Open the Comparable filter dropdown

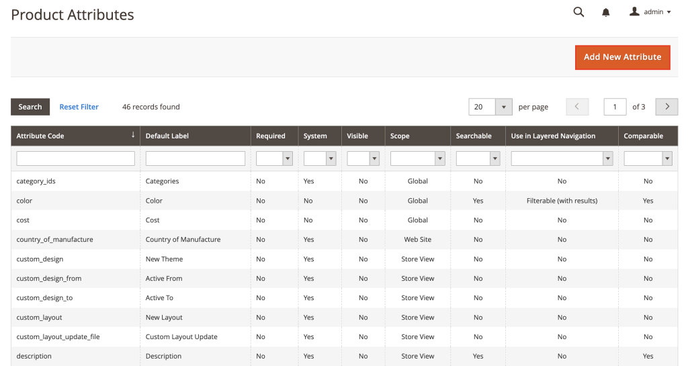648,158
